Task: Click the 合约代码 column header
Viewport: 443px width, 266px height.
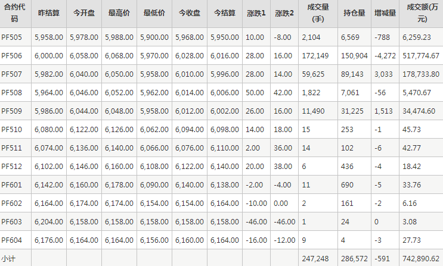Action: (14, 13)
